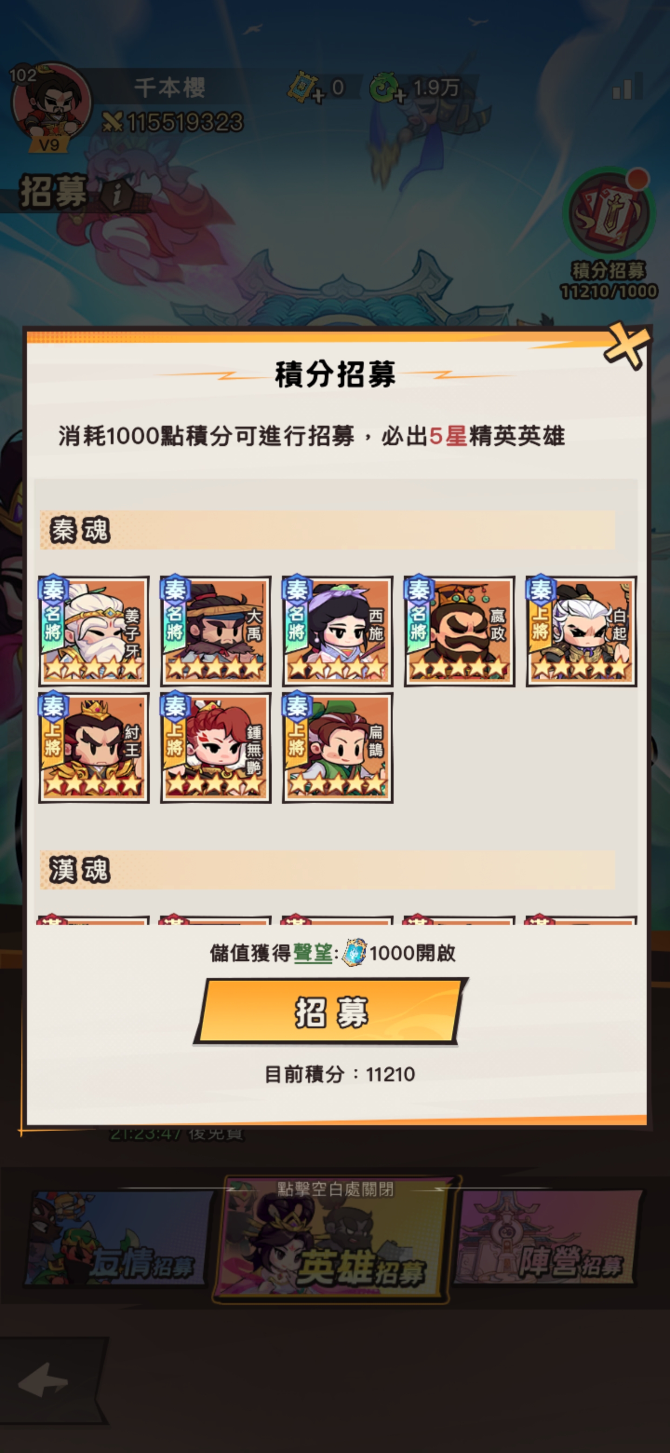Select the 鍾無艷 hero portrait
The image size is (670, 1453).
click(x=215, y=748)
